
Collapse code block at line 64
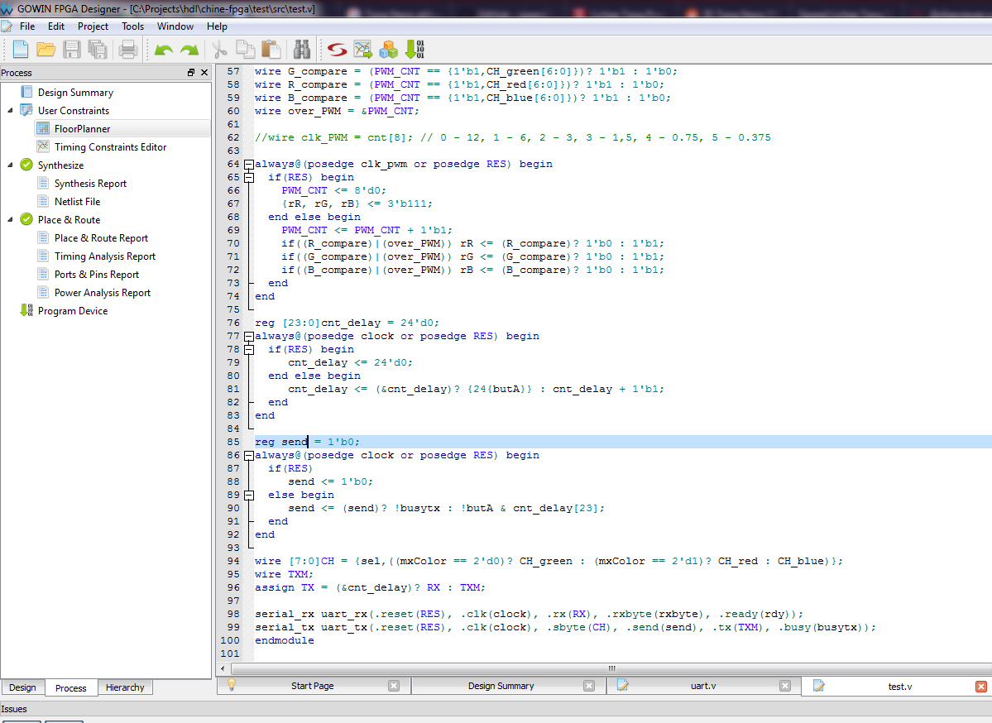[248, 164]
